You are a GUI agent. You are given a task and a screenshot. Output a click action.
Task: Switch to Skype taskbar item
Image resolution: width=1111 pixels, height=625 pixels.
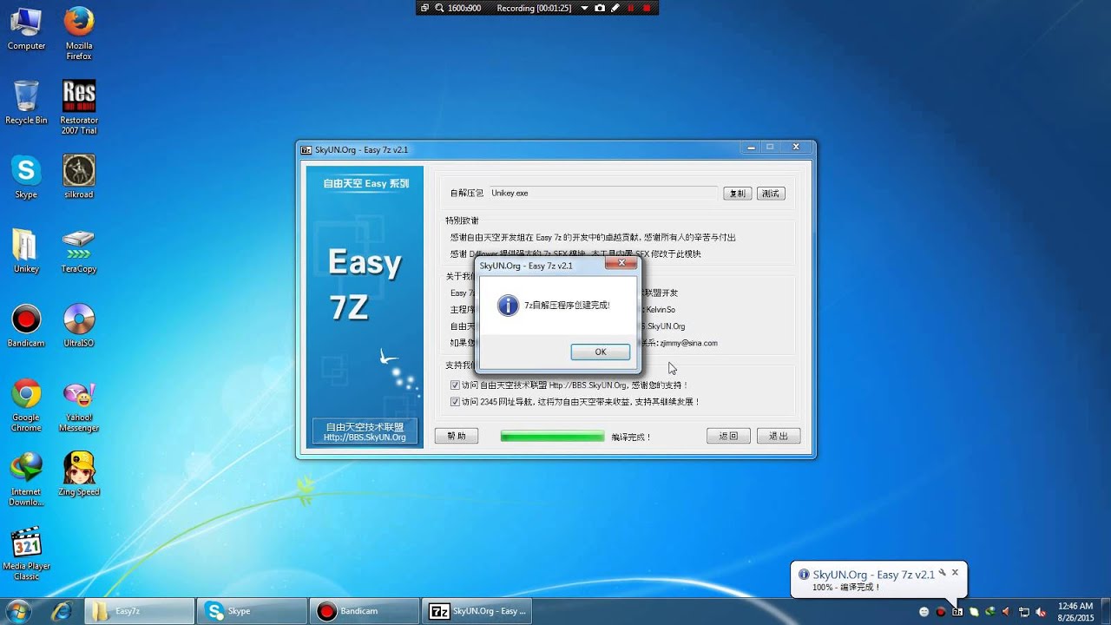252,611
